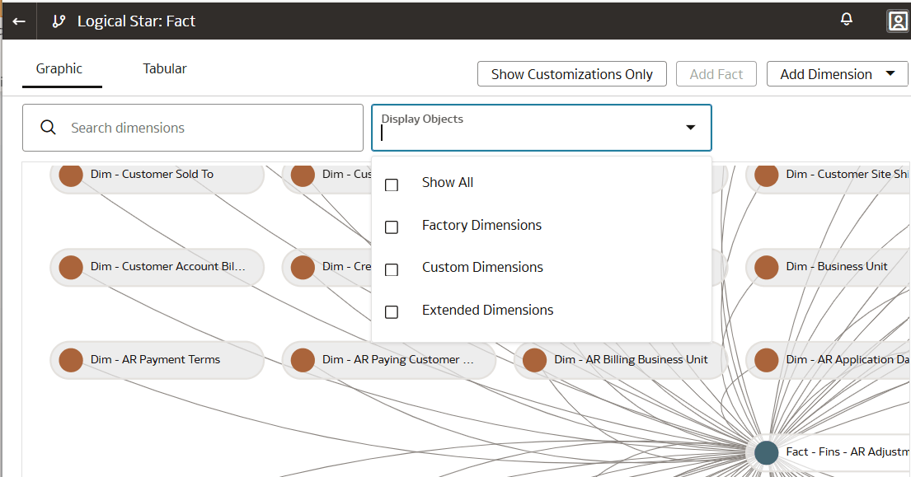Check the Extended Dimensions checkbox
911x477 pixels.
391,311
